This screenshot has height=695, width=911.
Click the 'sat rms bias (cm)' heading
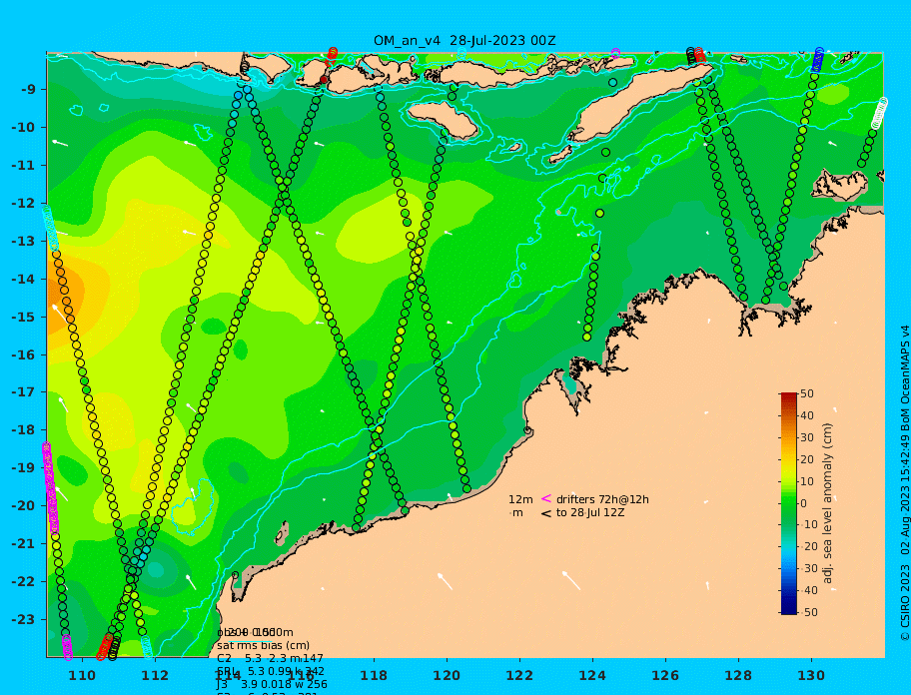pyautogui.click(x=263, y=646)
